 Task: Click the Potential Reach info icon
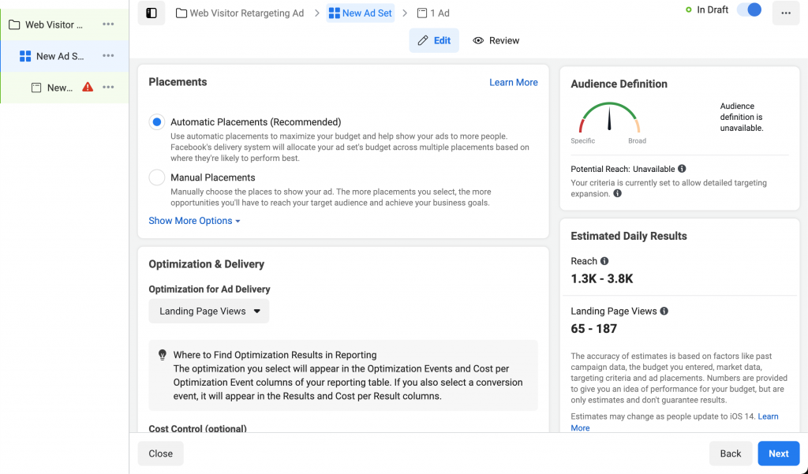click(x=682, y=169)
